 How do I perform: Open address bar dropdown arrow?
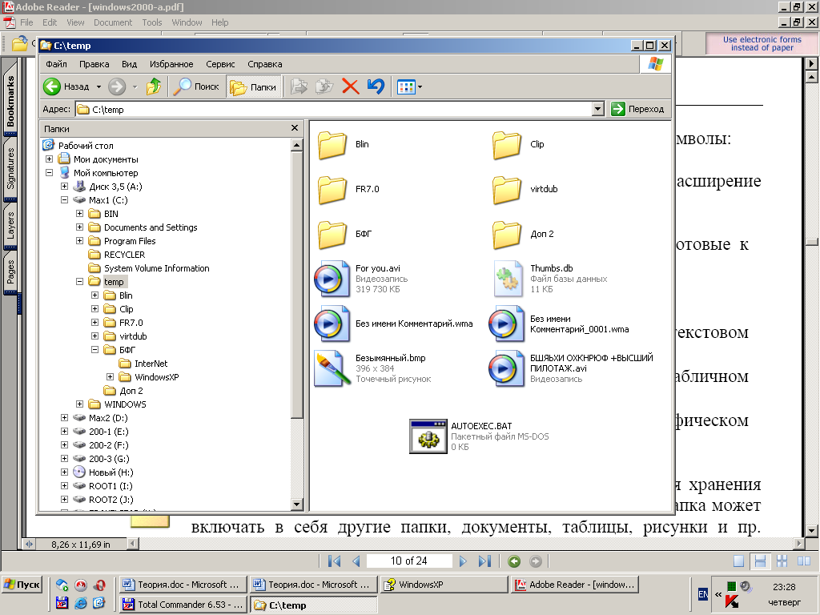point(597,109)
